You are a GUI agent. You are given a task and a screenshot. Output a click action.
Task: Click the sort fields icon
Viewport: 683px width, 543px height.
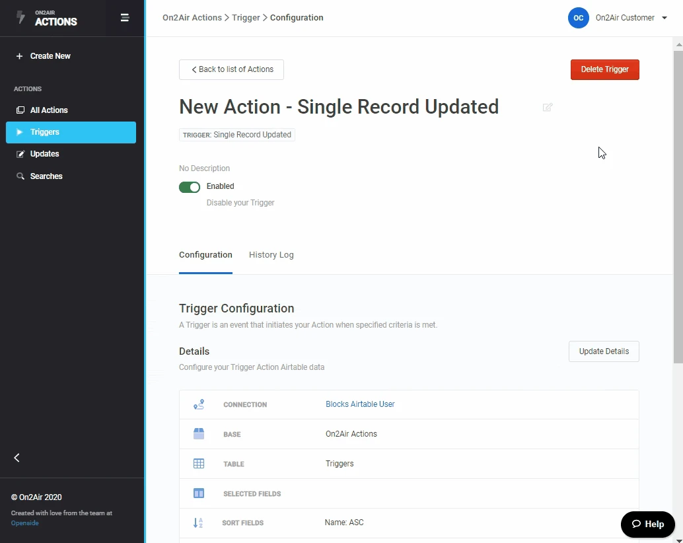point(198,523)
